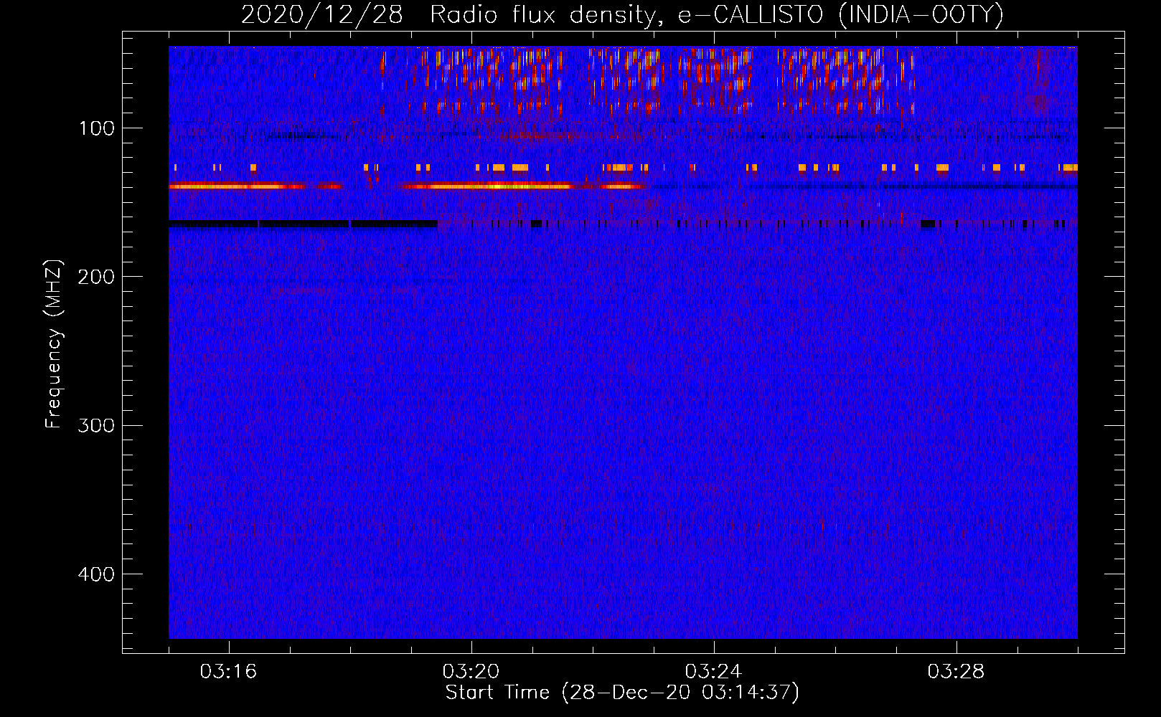Click the 03:28 time tick label
This screenshot has height=717, width=1161.
(956, 672)
